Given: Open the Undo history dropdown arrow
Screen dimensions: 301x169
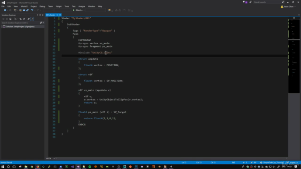Looking at the screenshot, I should [x=35, y=10].
